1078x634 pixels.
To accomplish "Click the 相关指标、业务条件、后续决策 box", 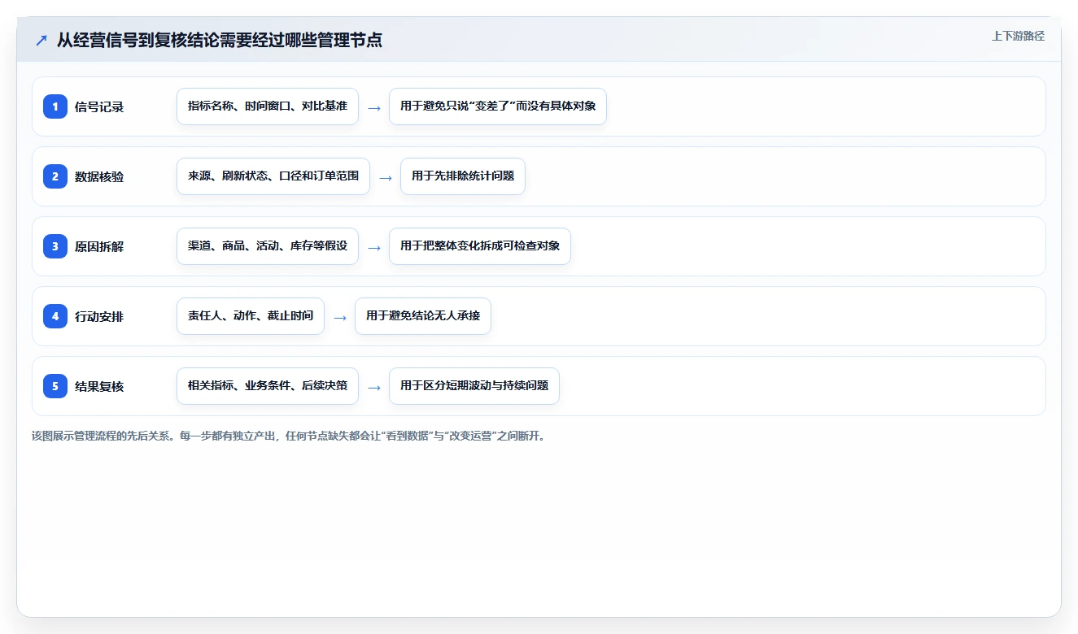I will 268,386.
